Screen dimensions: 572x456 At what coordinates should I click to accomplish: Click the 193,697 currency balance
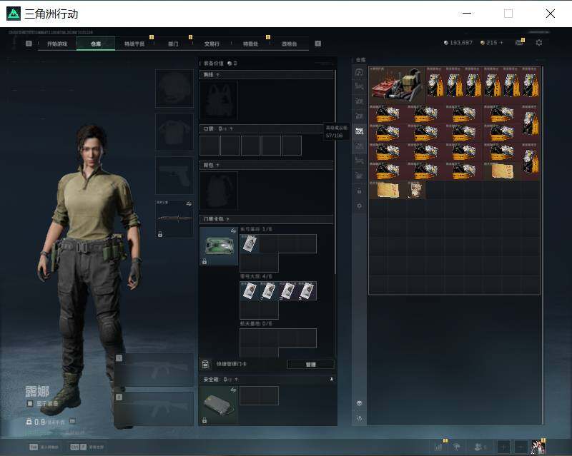tap(458, 43)
